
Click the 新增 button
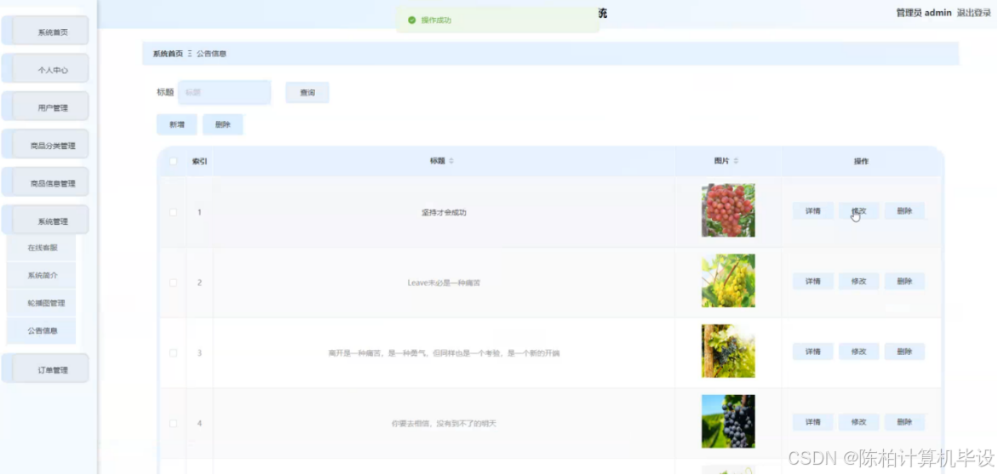(x=177, y=124)
